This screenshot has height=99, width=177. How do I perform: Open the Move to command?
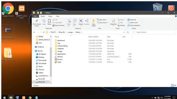click(x=69, y=23)
